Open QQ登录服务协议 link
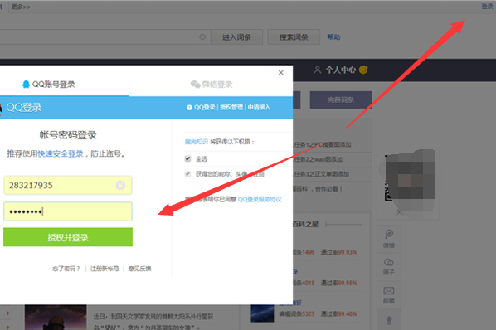 coord(260,200)
